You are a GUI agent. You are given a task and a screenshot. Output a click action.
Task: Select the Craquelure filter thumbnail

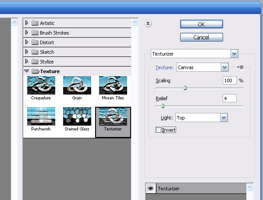[x=41, y=85]
